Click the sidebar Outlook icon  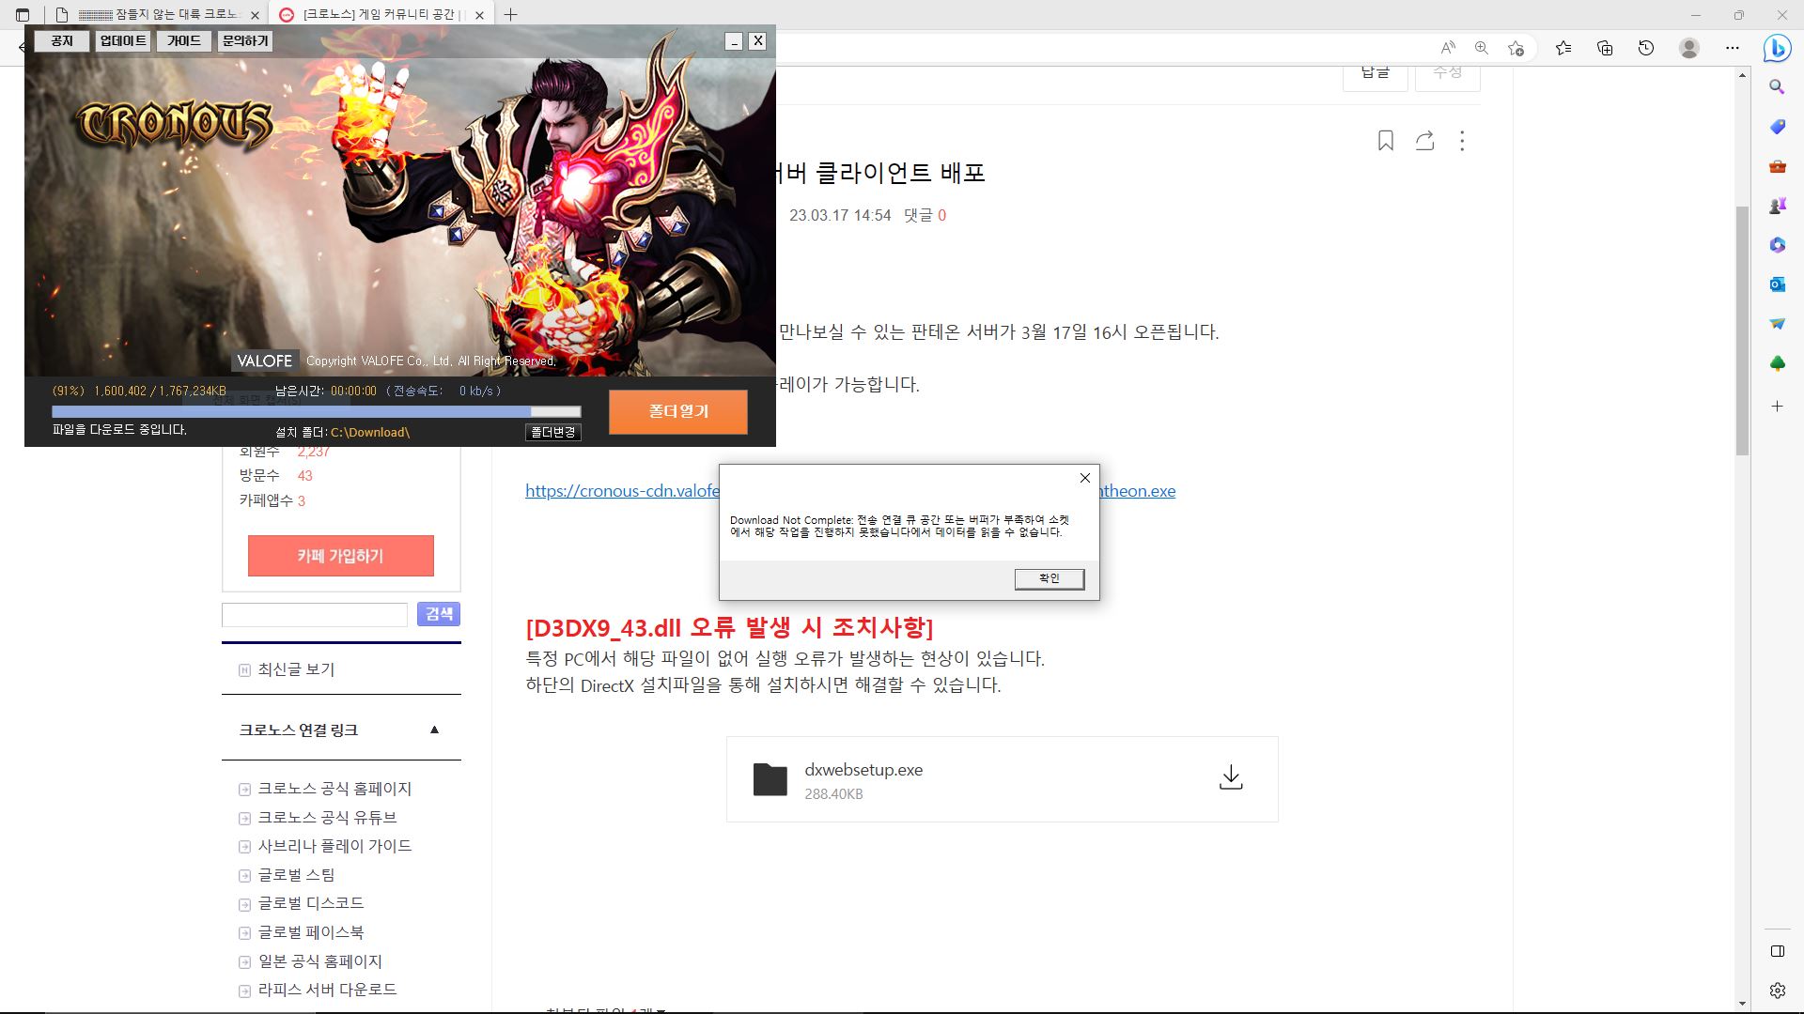click(x=1777, y=284)
